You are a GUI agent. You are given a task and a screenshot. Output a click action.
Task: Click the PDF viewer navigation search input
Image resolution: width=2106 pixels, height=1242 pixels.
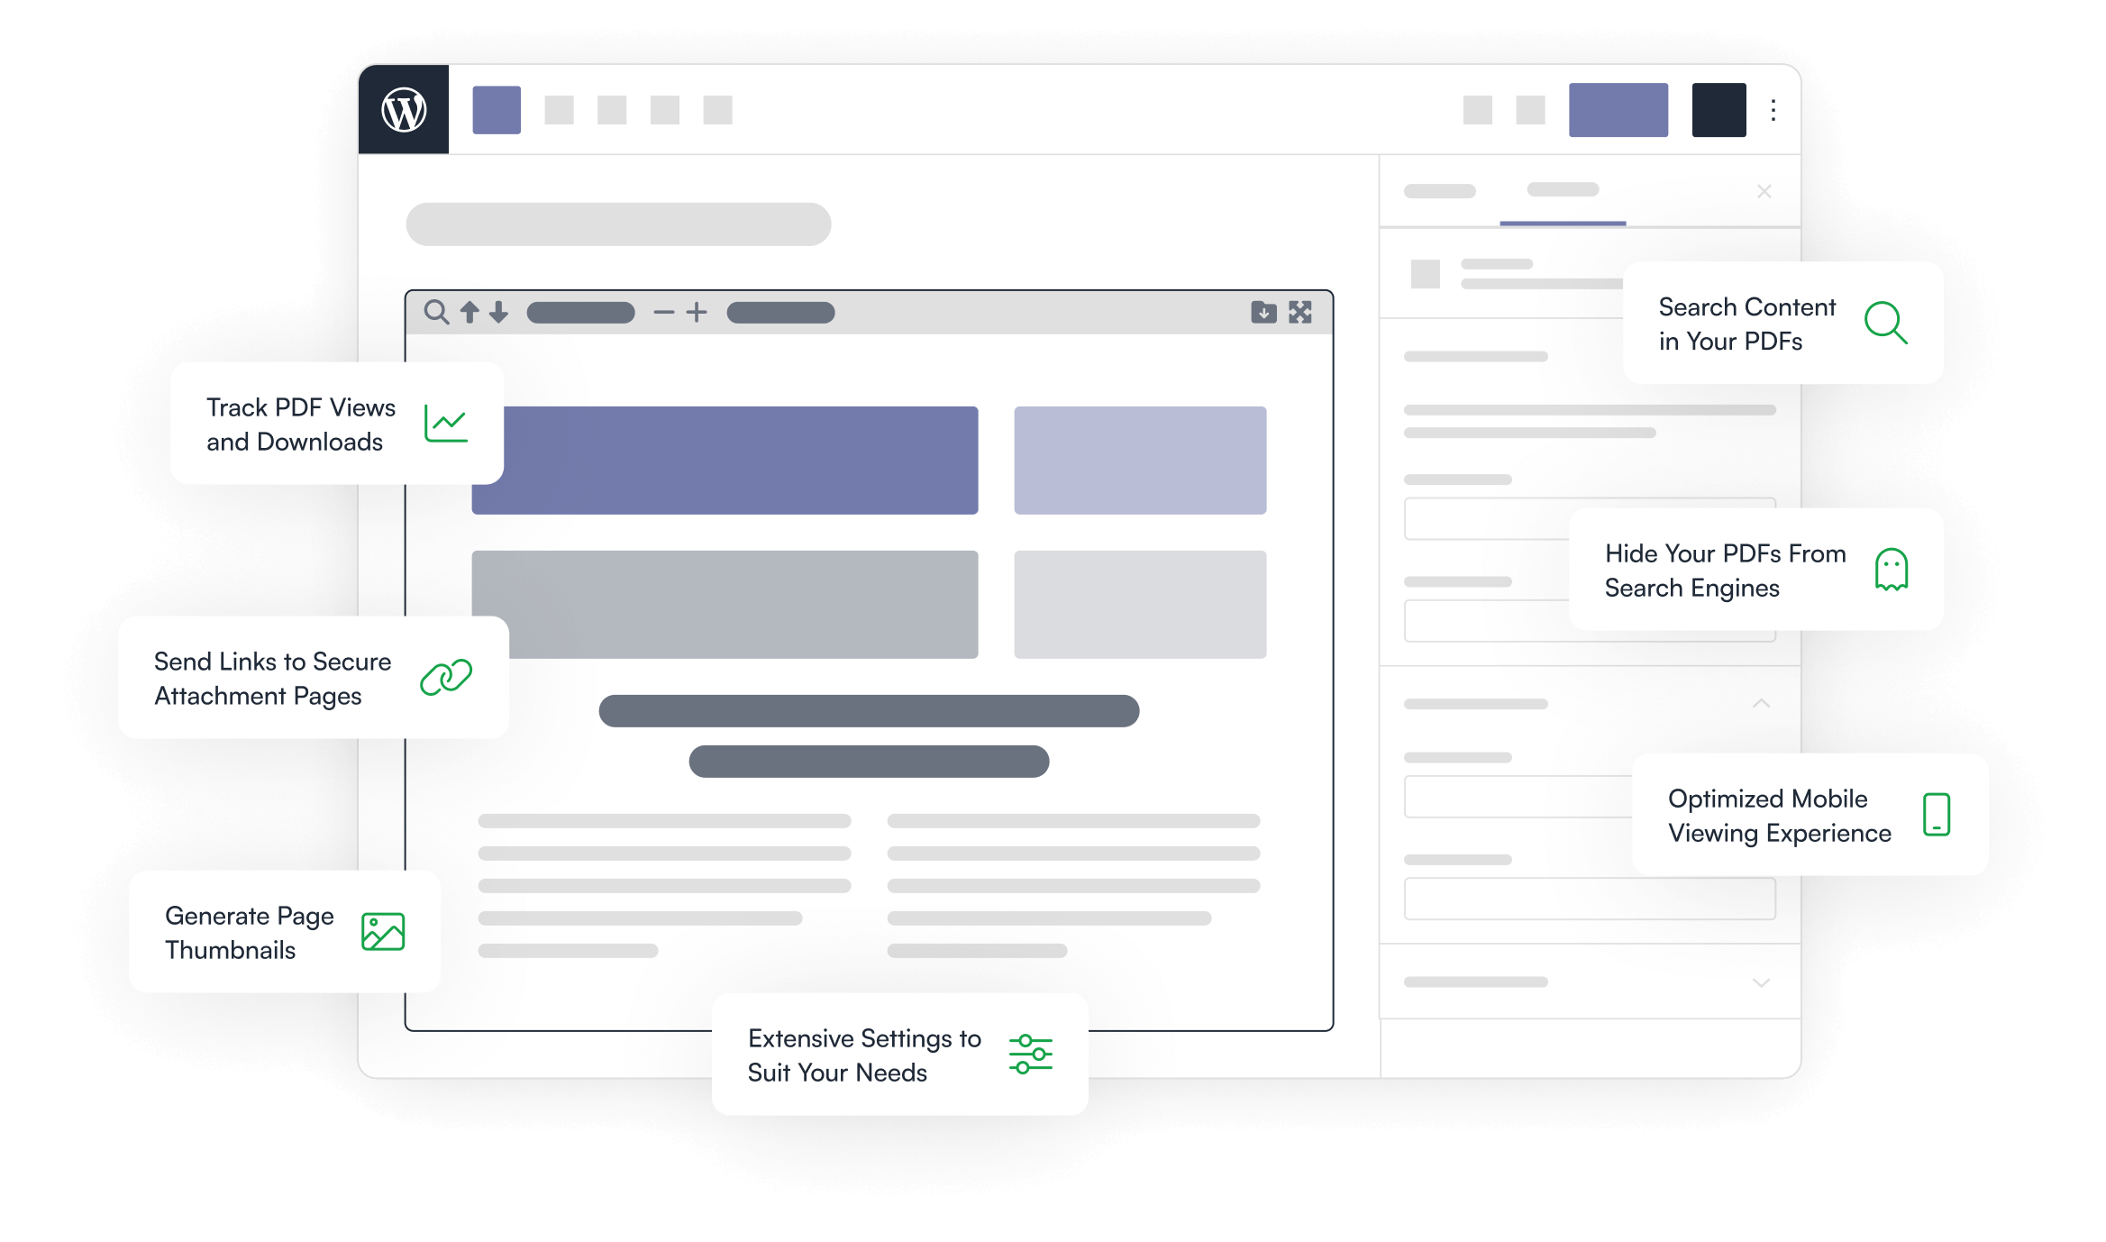pos(577,312)
